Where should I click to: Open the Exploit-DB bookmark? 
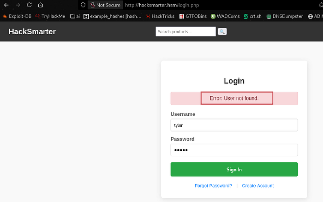tap(17, 16)
